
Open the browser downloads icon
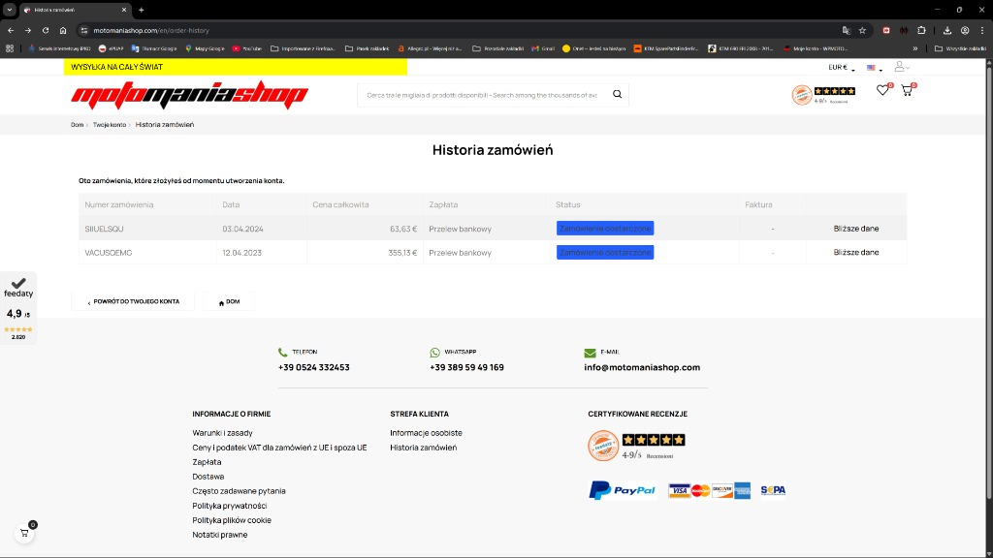pyautogui.click(x=946, y=30)
